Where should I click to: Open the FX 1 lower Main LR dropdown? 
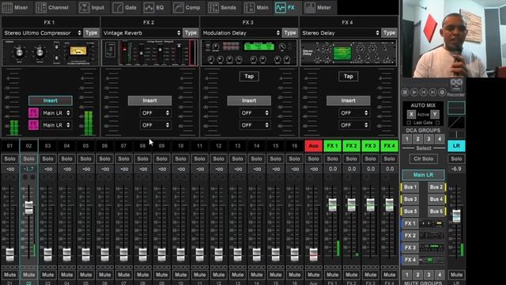(x=56, y=125)
